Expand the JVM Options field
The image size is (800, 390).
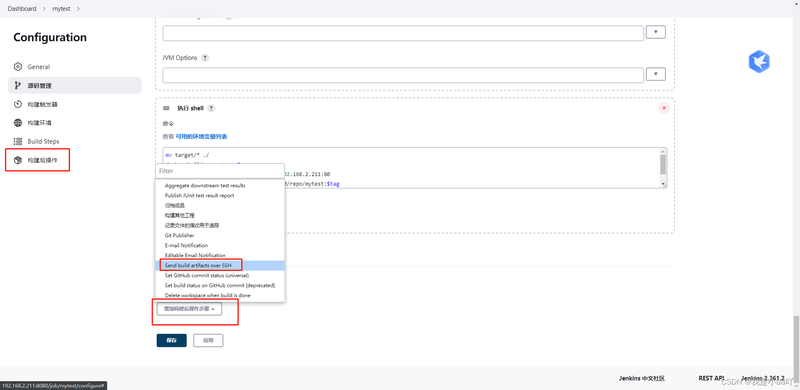click(x=655, y=74)
